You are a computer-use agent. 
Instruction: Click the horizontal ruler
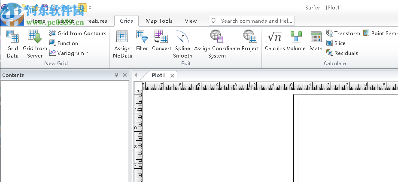pos(270,86)
